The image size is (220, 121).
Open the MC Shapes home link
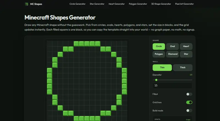34,4
